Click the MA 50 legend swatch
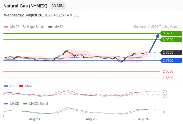Screen dimensions: 183x124 [x=50, y=27]
